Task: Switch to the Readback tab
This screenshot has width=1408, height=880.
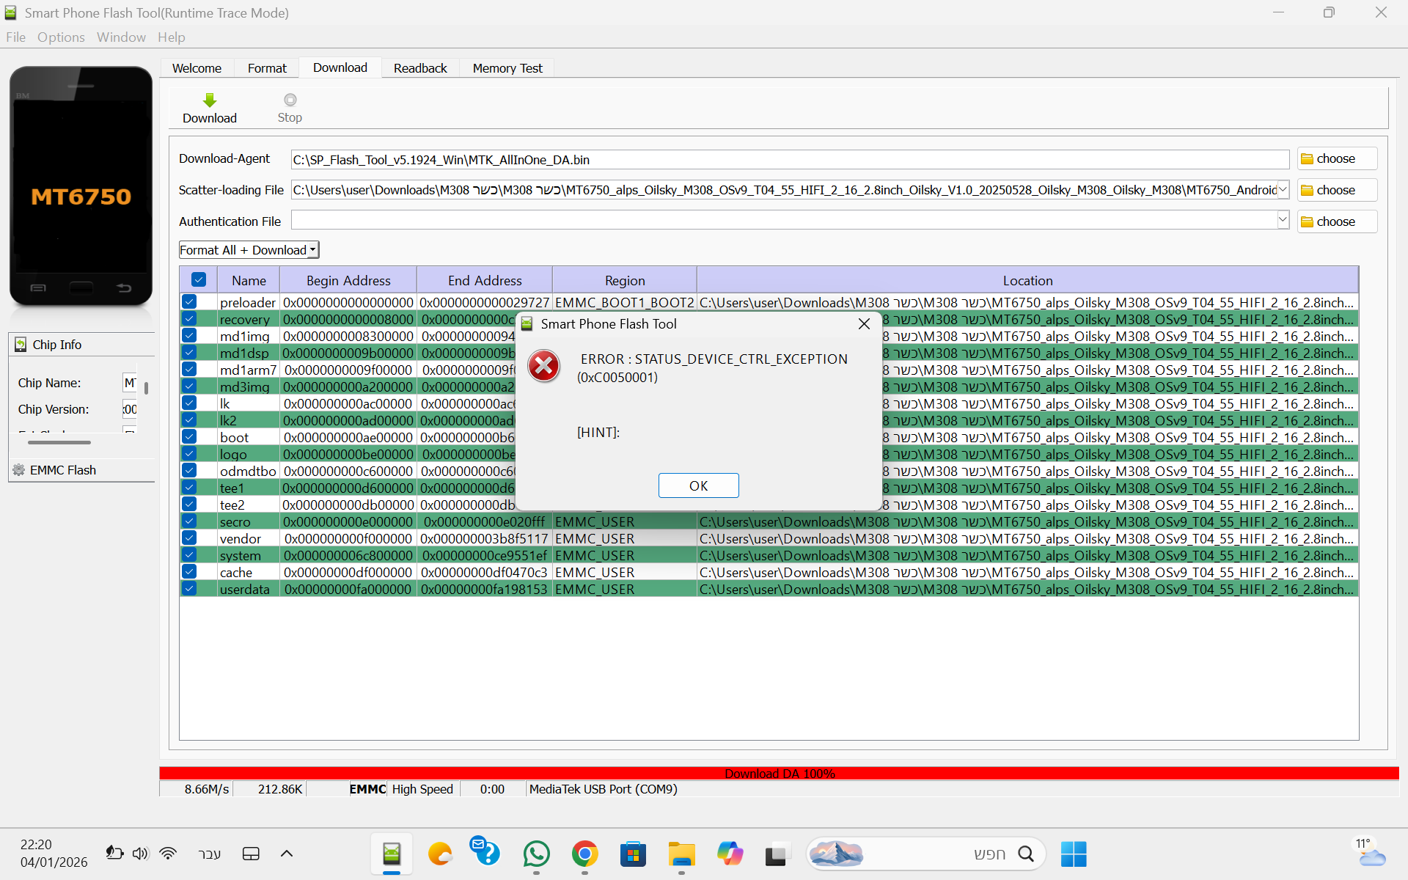Action: tap(419, 68)
